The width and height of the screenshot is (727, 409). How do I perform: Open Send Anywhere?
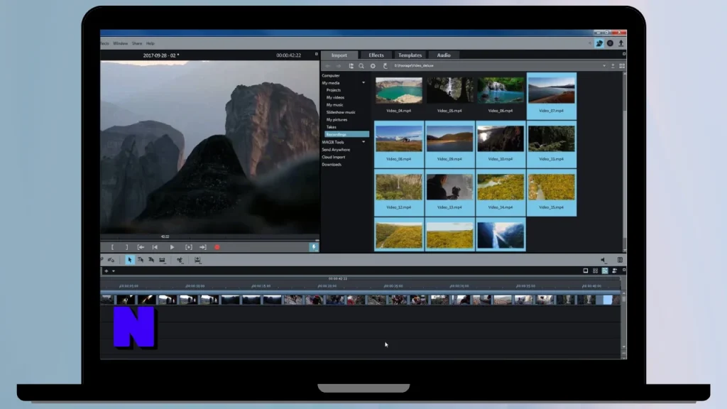pos(336,150)
